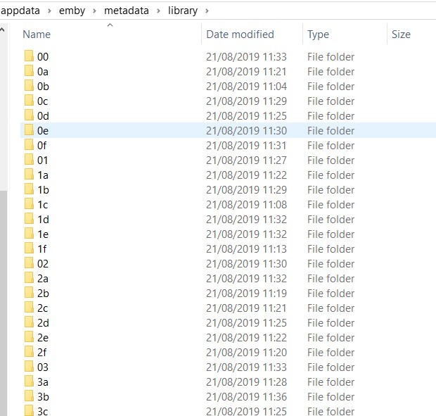Image resolution: width=436 pixels, height=416 pixels.
Task: Click the navigation pane scrollbar thumb
Action: pos(4,303)
